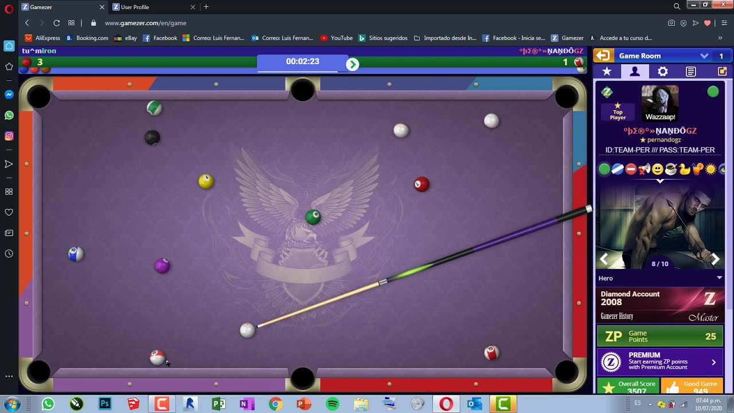Screen dimensions: 734x413
Task: Select the green circle status icon
Action: [604, 169]
